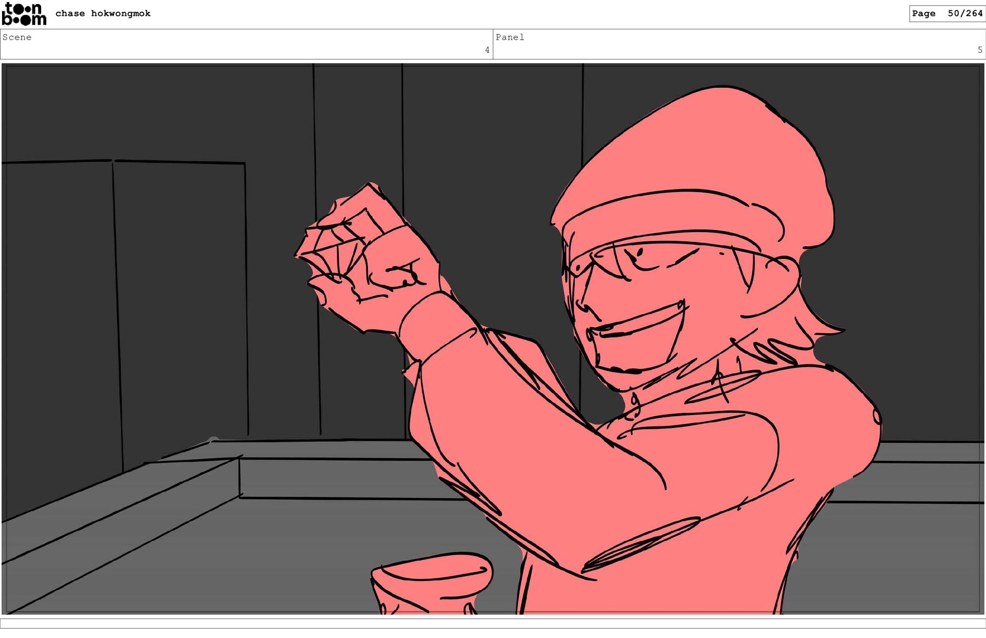986x638 pixels.
Task: Click the 'chase hokwongmok' project title
Action: click(103, 13)
